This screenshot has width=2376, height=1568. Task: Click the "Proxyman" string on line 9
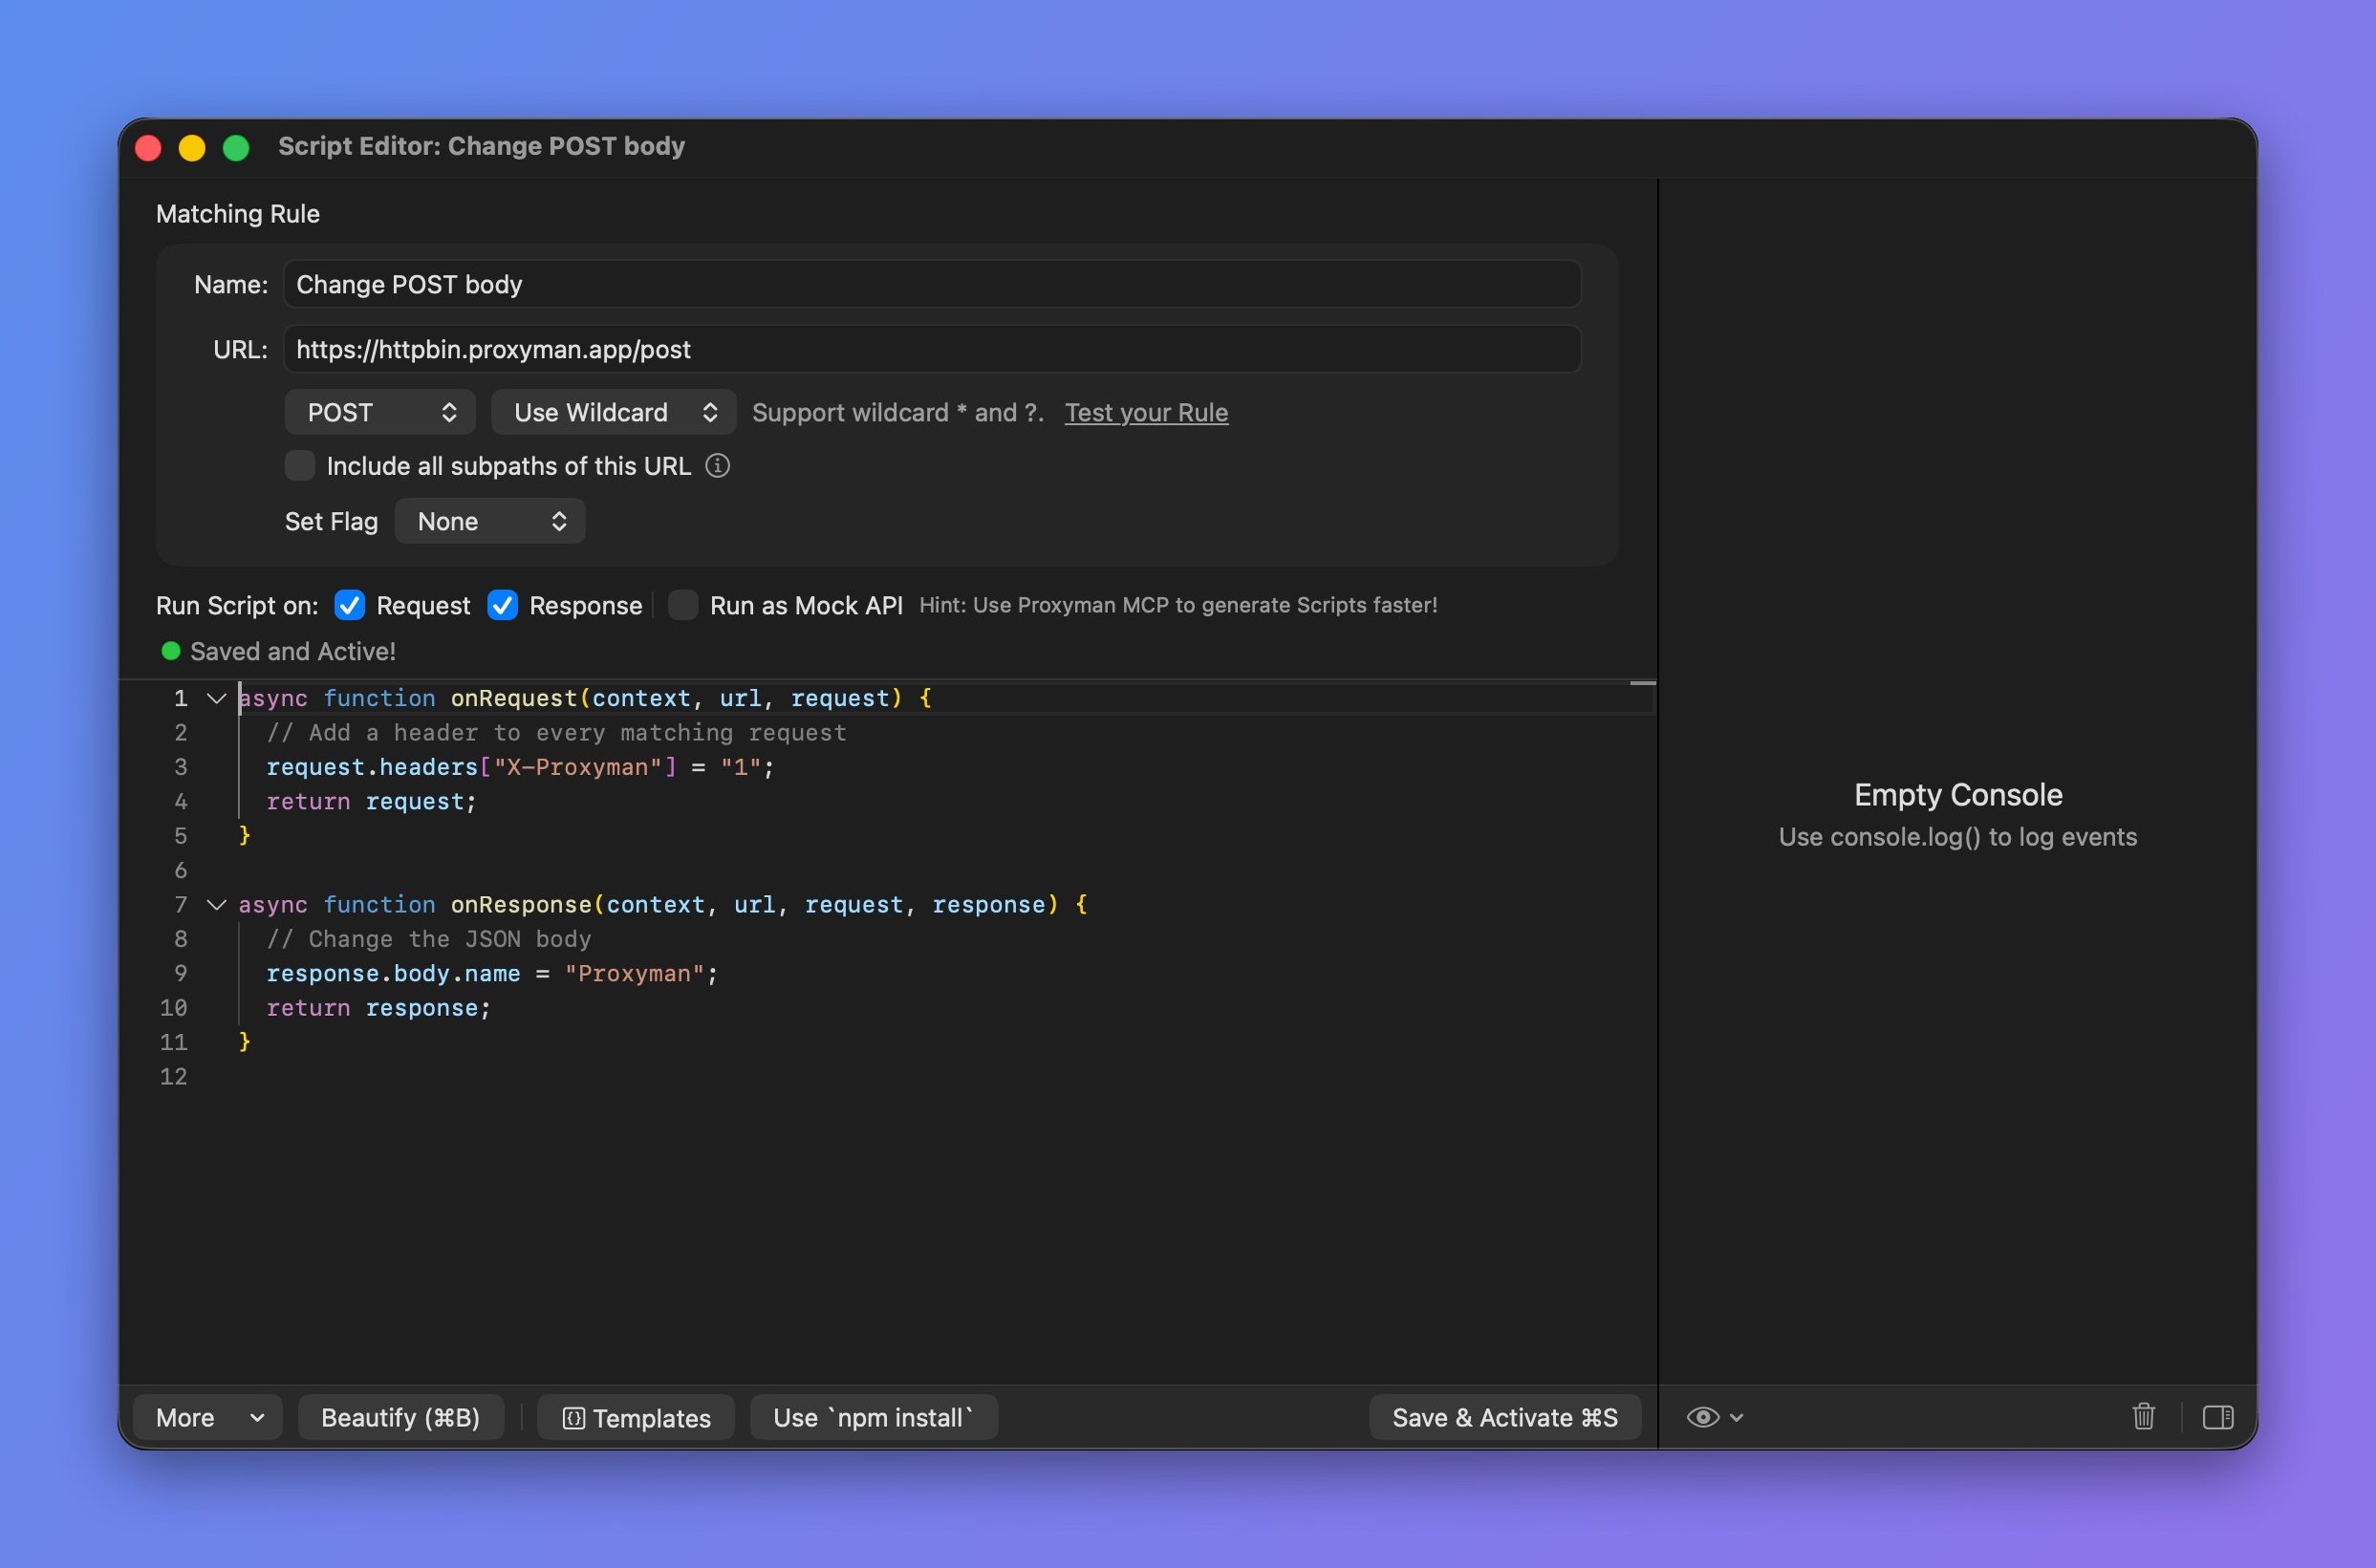tap(635, 974)
